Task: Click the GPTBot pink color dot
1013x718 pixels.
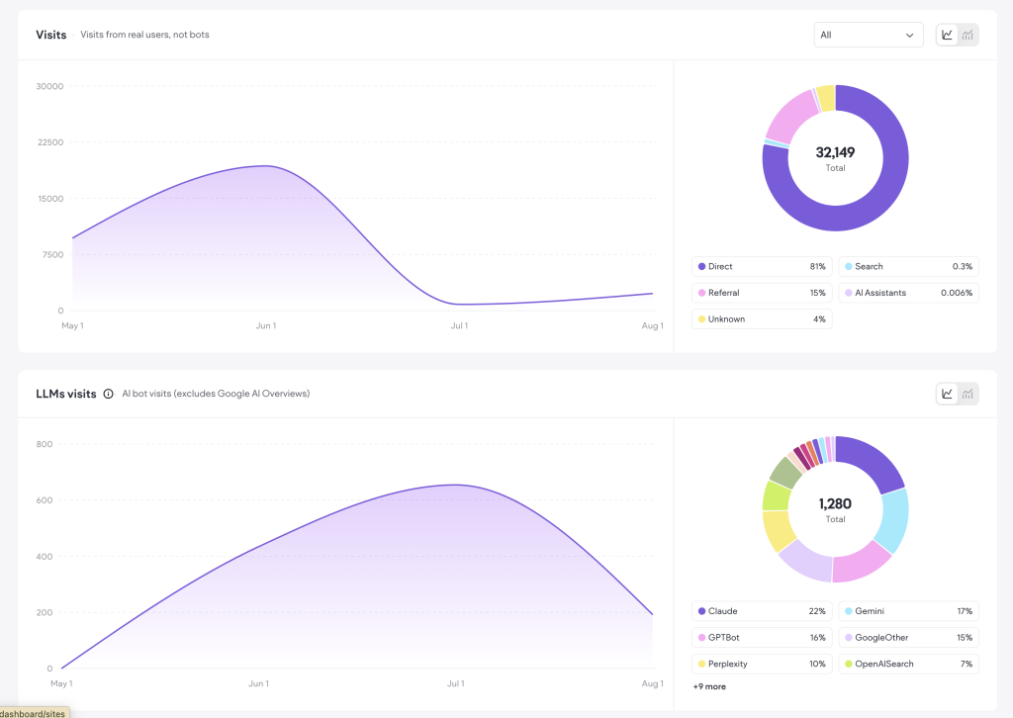Action: pos(701,638)
